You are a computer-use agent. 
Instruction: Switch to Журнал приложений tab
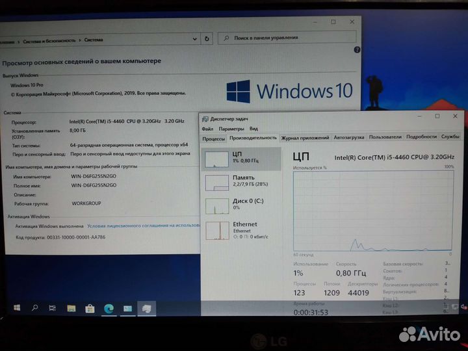click(305, 138)
